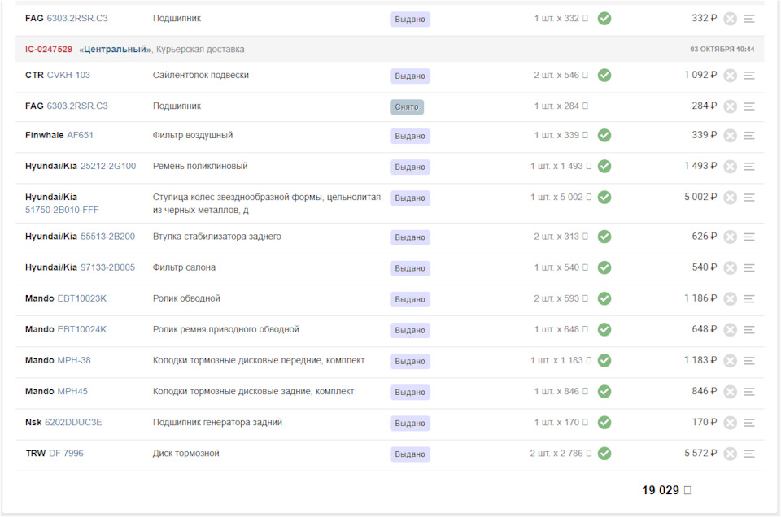
Task: Select Подшипник генератора задний text
Action: click(217, 422)
